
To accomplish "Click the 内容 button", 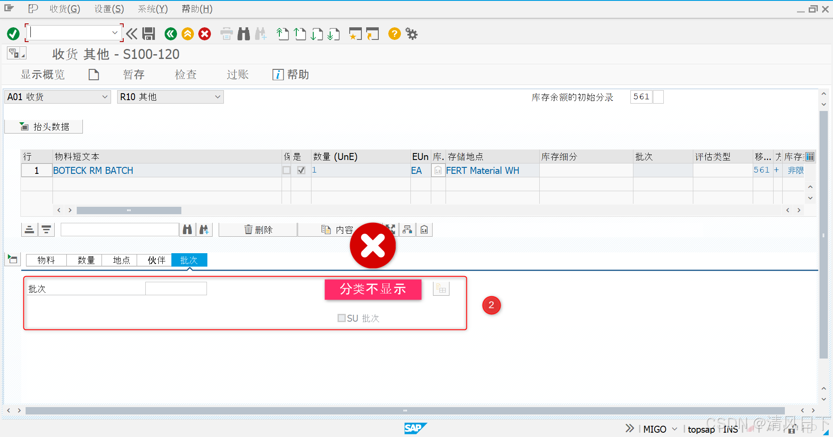I will pyautogui.click(x=337, y=229).
